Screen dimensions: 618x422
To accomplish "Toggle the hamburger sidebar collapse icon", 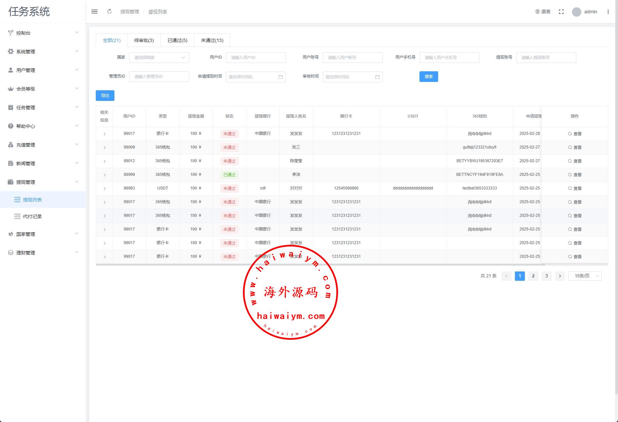I will coord(94,12).
